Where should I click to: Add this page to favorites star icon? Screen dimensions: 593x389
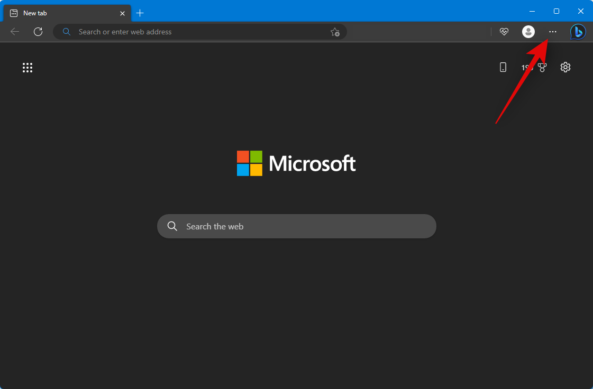(335, 32)
